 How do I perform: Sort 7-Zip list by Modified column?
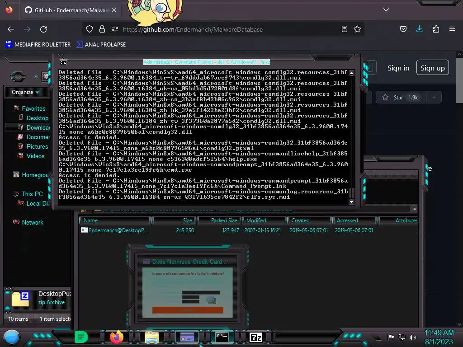264,220
